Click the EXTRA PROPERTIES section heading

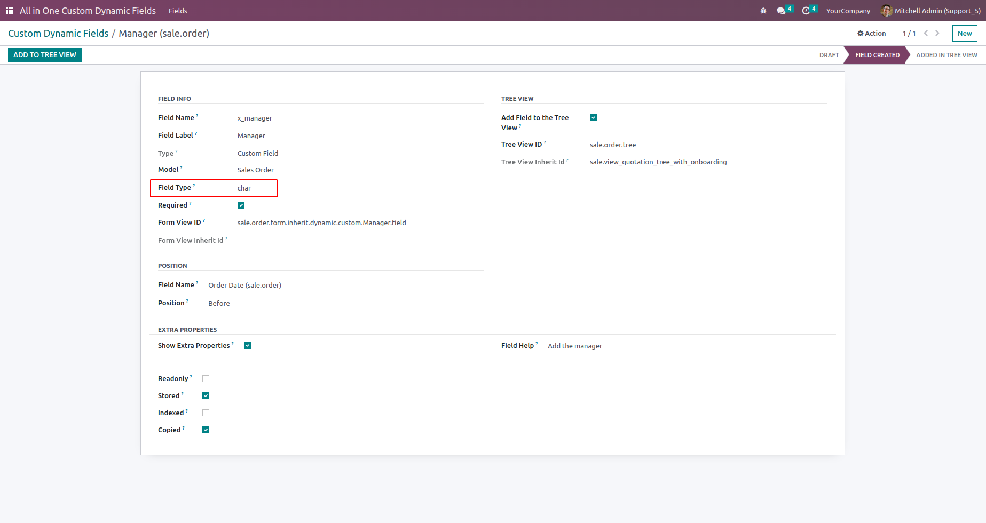pyautogui.click(x=187, y=330)
